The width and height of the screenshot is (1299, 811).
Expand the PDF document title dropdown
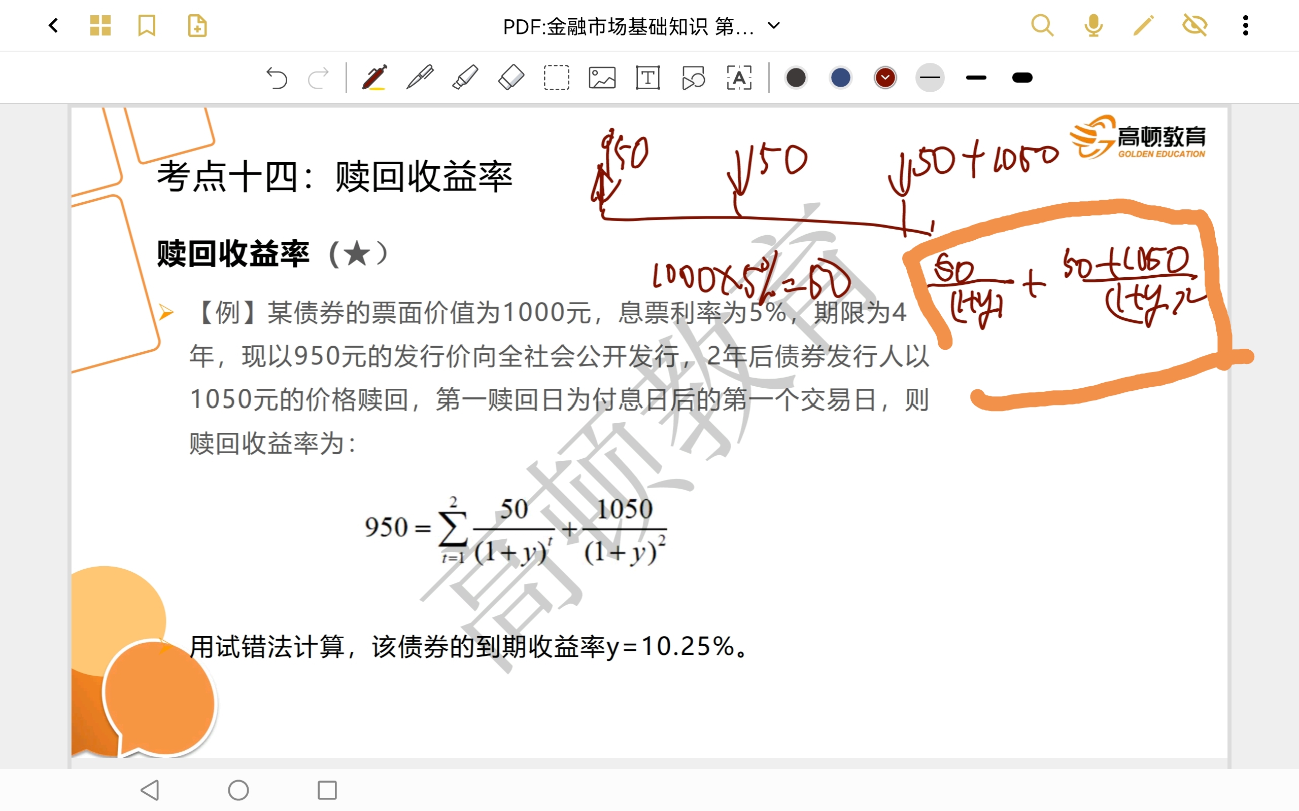click(x=773, y=25)
